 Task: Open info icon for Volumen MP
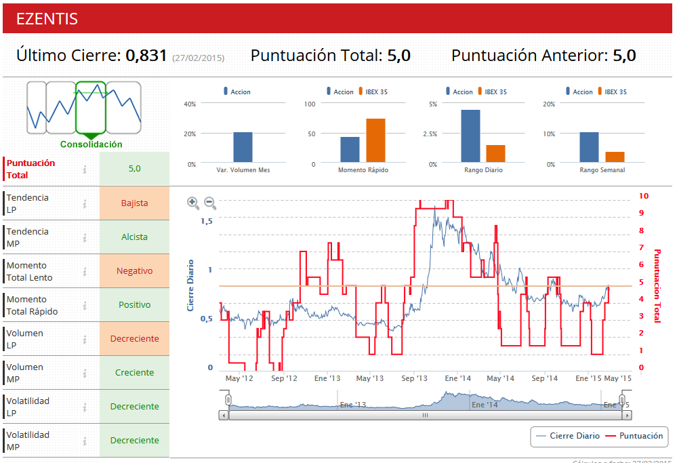(x=85, y=373)
